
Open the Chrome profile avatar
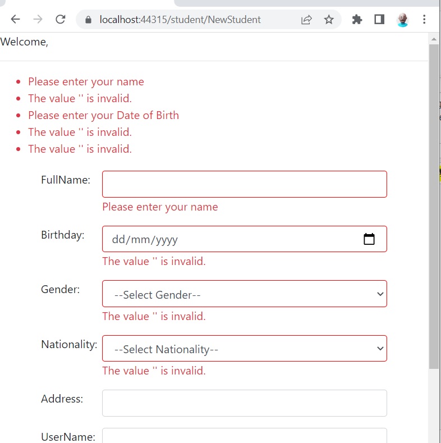(402, 20)
